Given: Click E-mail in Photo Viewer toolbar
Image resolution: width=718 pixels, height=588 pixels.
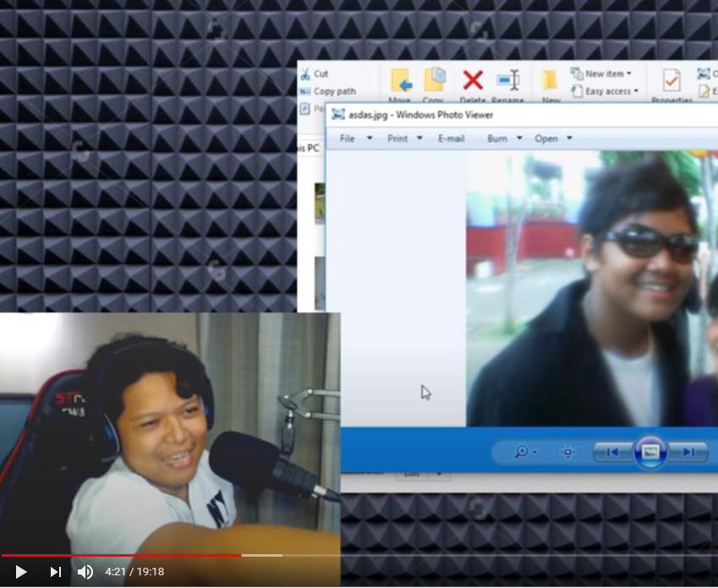Looking at the screenshot, I should pos(451,138).
